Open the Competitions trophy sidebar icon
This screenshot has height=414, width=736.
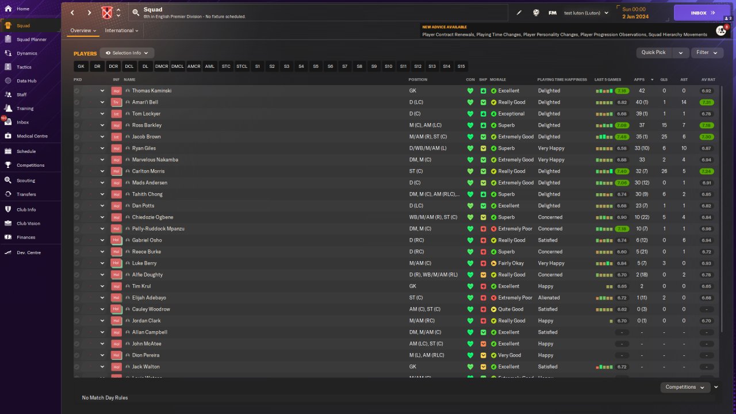point(8,166)
